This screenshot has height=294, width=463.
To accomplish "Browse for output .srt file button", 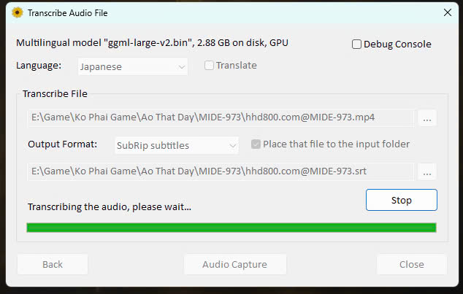I will (x=427, y=172).
